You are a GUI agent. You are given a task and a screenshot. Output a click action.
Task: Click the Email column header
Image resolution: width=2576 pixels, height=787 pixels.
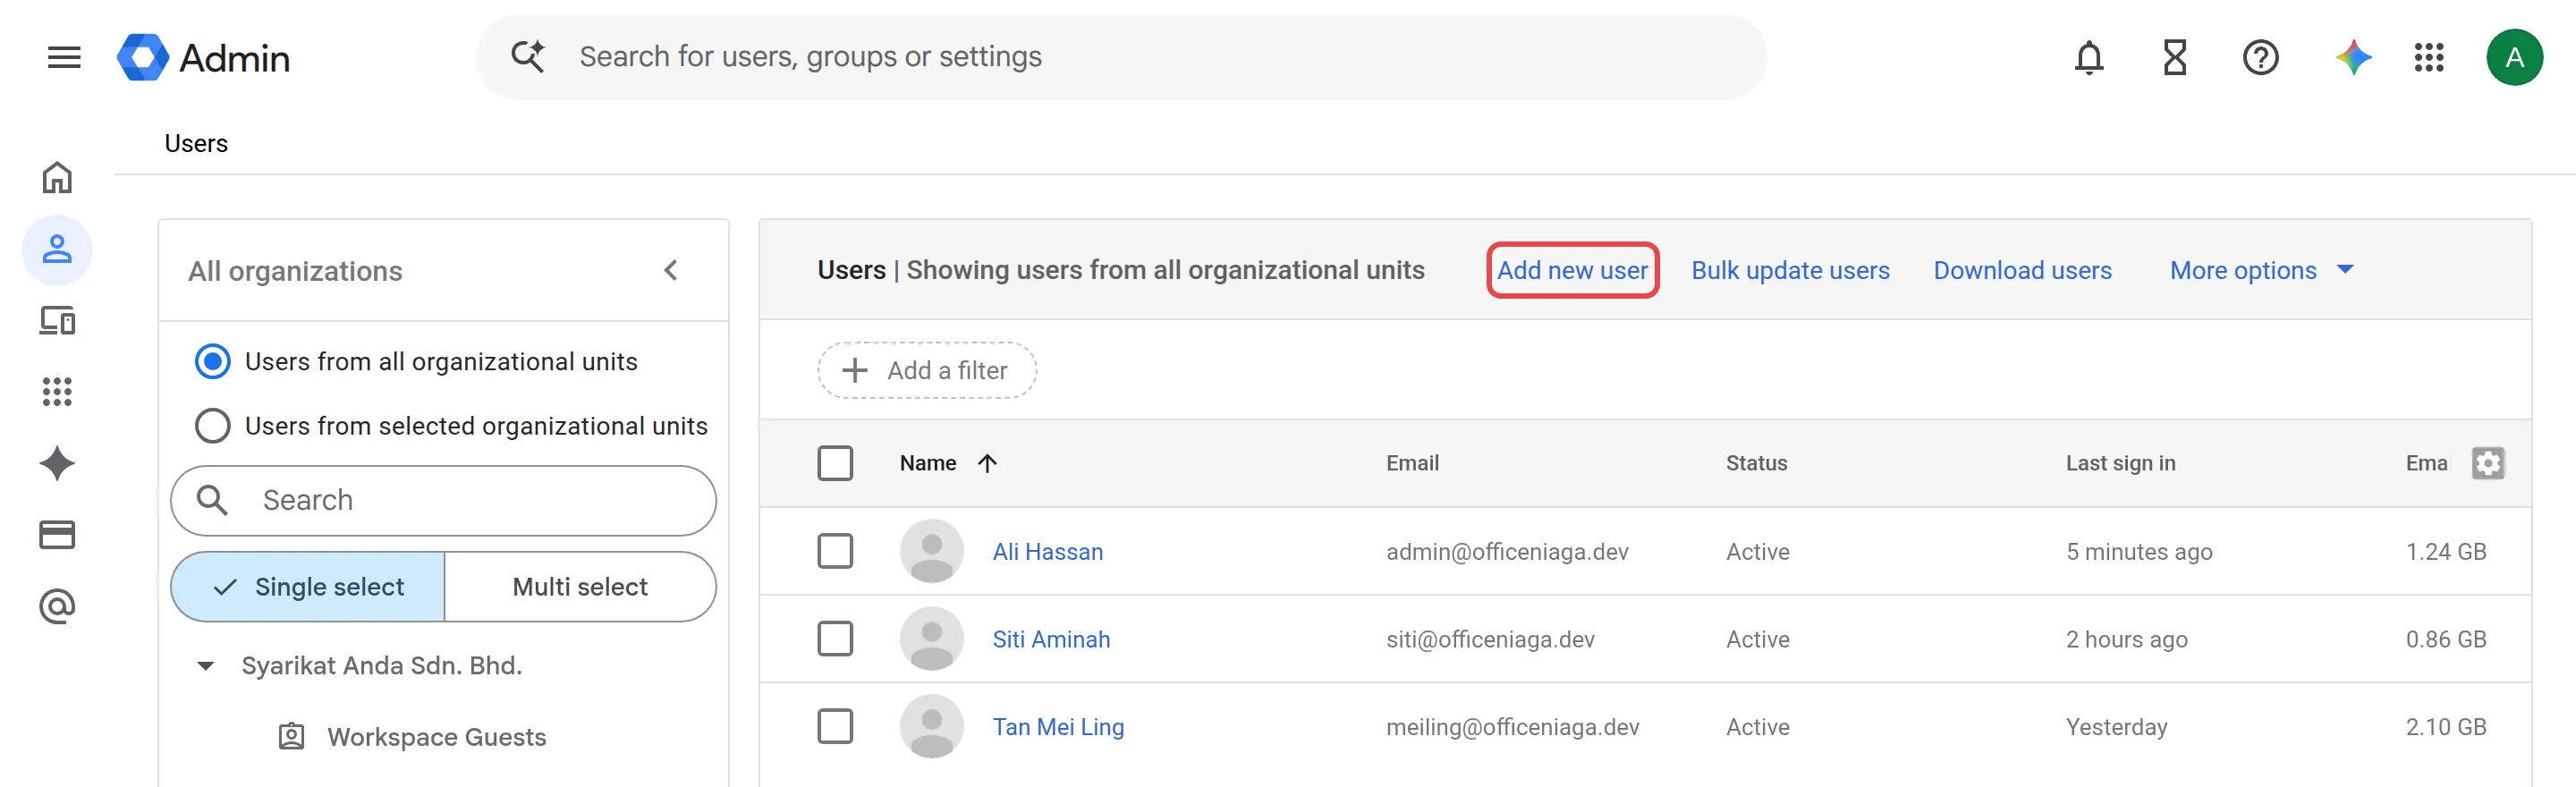(1412, 463)
